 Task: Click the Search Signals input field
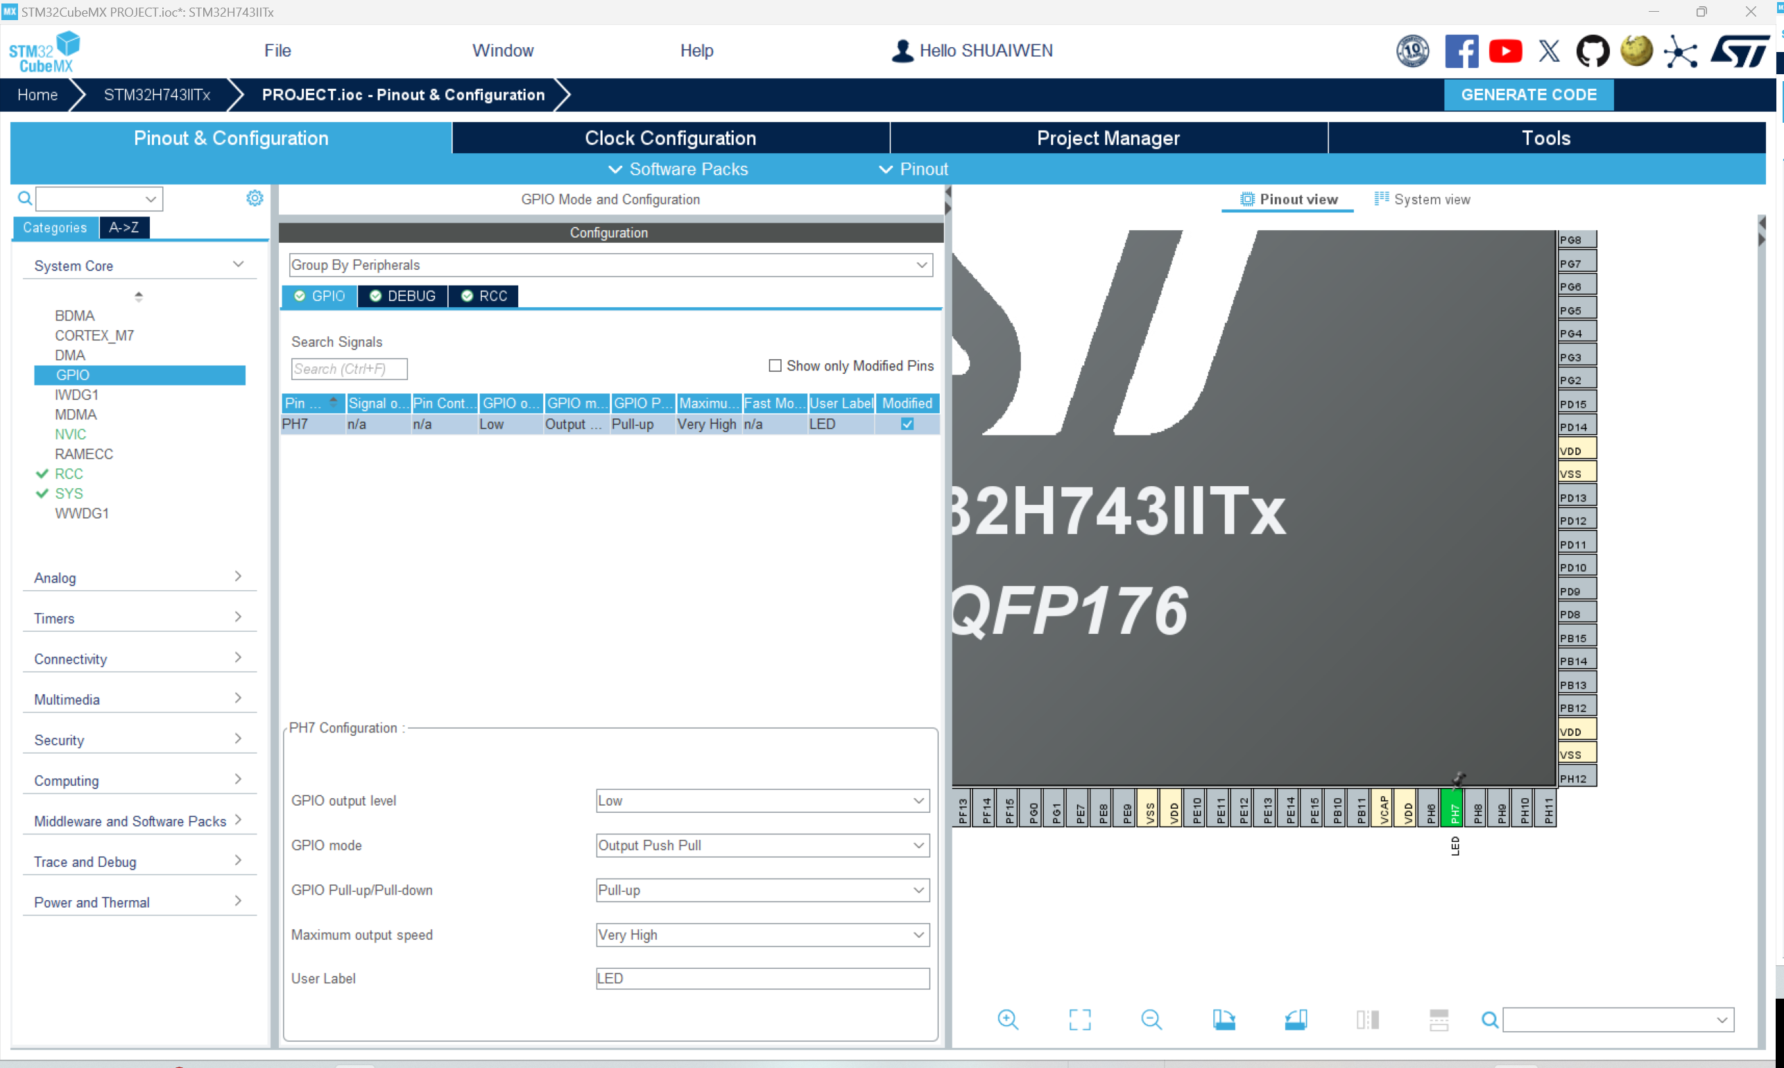(x=349, y=368)
